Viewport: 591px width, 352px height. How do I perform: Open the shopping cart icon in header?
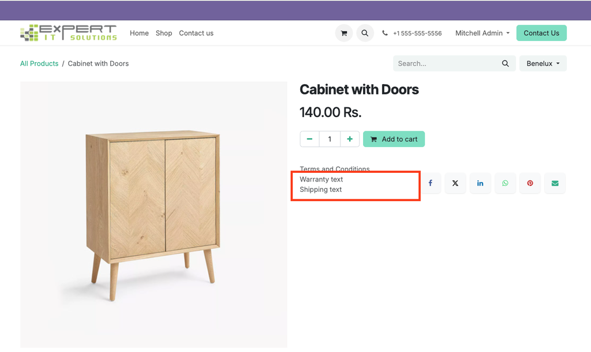coord(344,33)
